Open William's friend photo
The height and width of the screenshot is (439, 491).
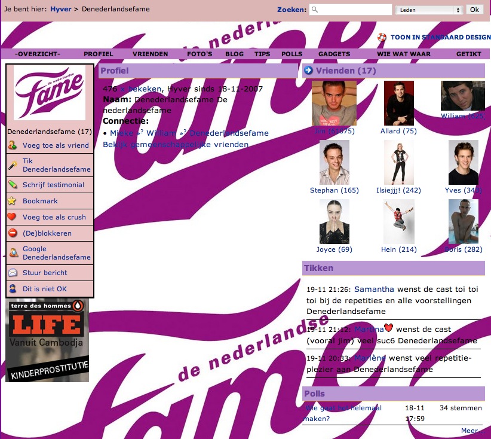(463, 96)
